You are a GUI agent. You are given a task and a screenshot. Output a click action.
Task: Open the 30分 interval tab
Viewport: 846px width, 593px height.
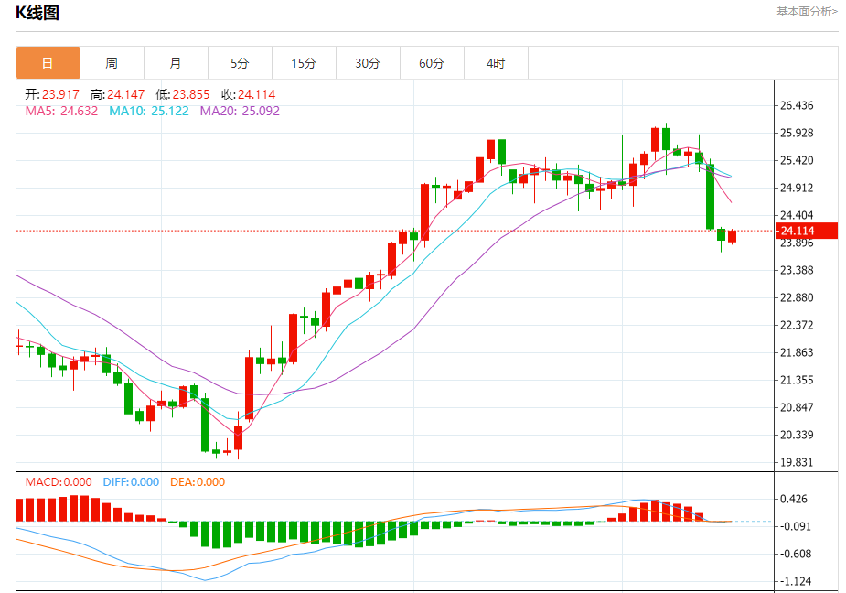(368, 63)
